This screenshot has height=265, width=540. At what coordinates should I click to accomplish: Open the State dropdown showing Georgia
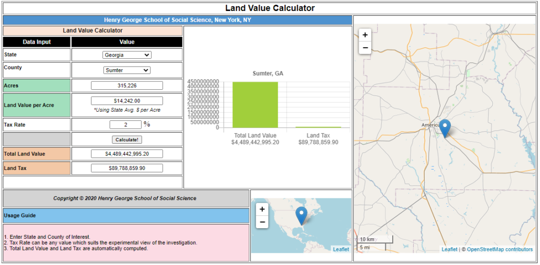tap(127, 55)
